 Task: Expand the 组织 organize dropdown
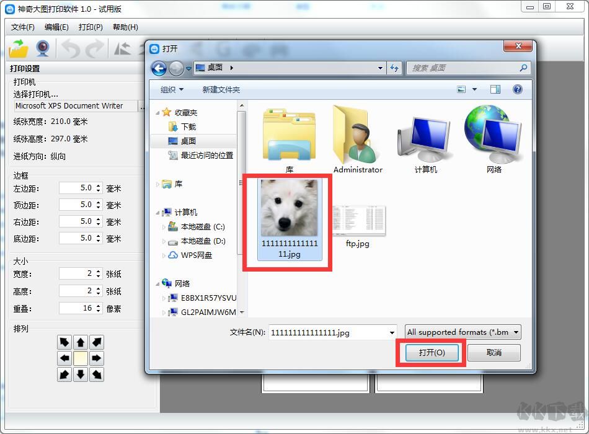[x=172, y=90]
